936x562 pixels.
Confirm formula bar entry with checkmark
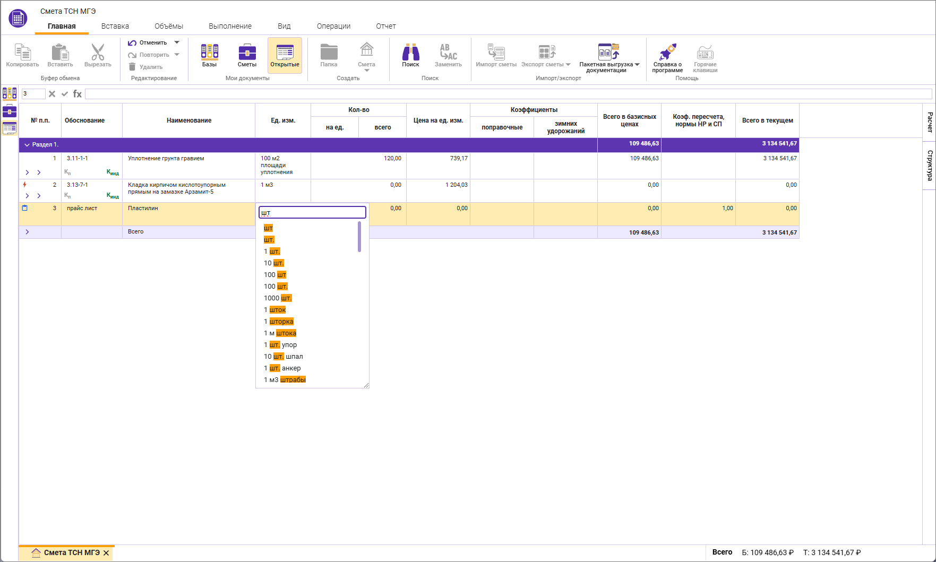65,94
